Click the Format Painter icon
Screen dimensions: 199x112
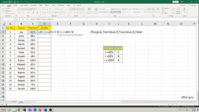pyautogui.click(x=7, y=13)
